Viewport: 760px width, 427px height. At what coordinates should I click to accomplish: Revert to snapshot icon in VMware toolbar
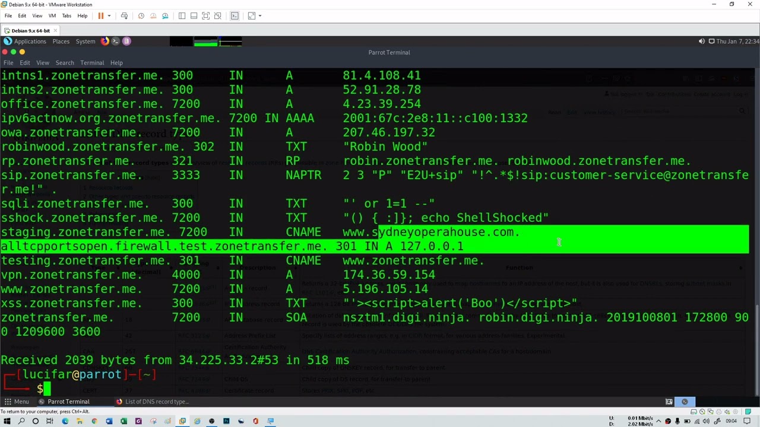(153, 15)
